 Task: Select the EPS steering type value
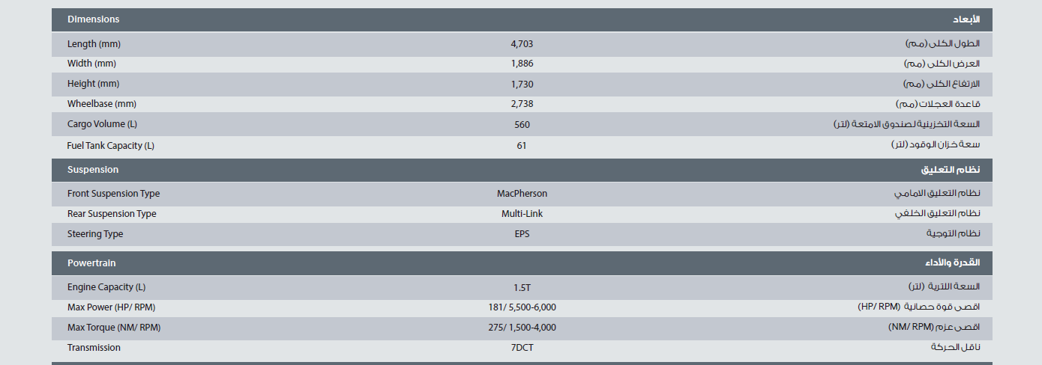(x=522, y=234)
